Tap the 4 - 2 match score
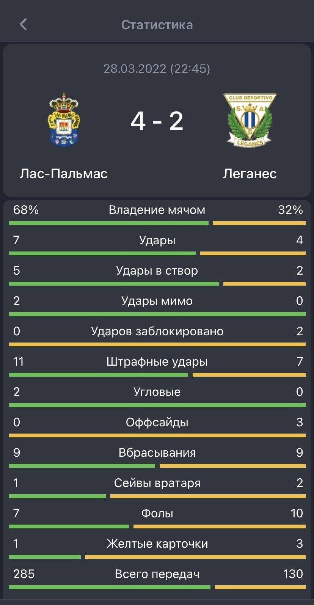Image resolution: width=314 pixels, height=605 pixels. pyautogui.click(x=157, y=121)
